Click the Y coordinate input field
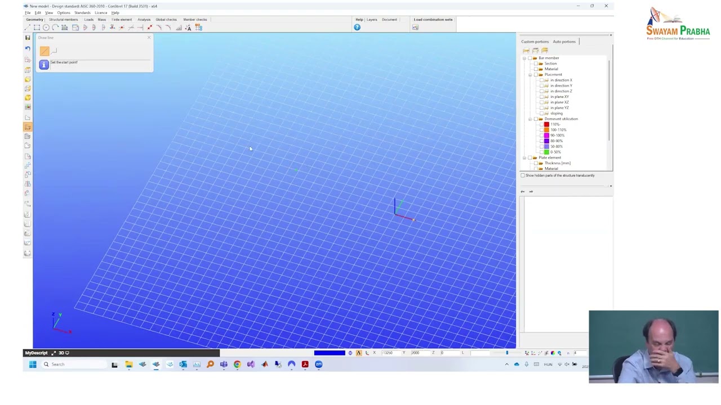Viewport: 721px width, 405px height. (422, 353)
